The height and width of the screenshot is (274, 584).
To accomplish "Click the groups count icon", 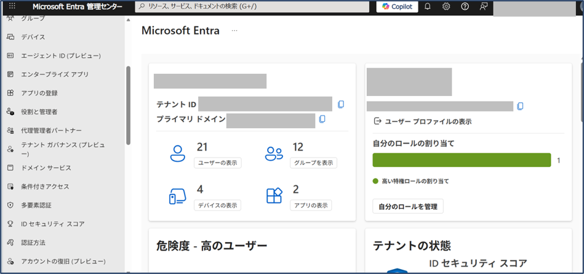I will [x=274, y=153].
